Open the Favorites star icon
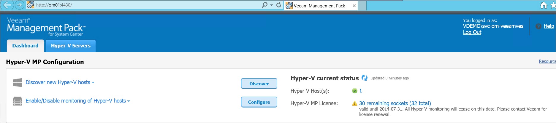Viewport: 556px width, 123px height. click(x=553, y=5)
